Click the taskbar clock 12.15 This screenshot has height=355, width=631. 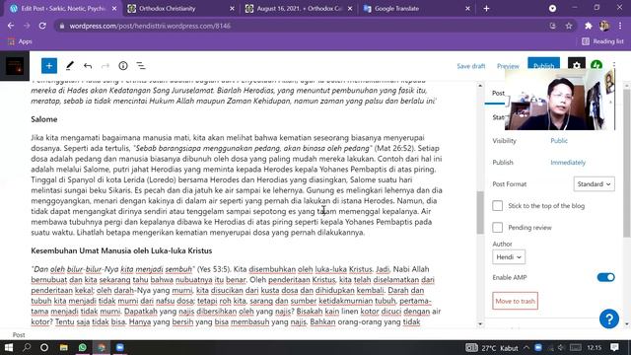click(x=594, y=348)
